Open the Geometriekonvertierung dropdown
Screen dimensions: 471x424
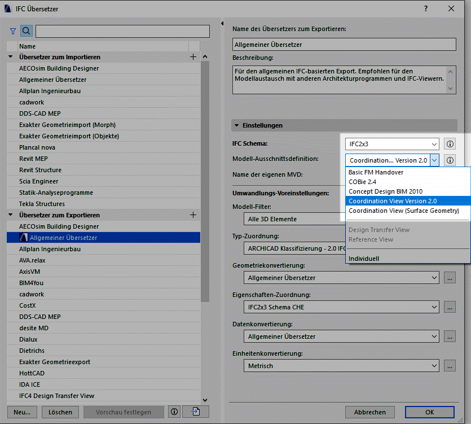coord(341,278)
